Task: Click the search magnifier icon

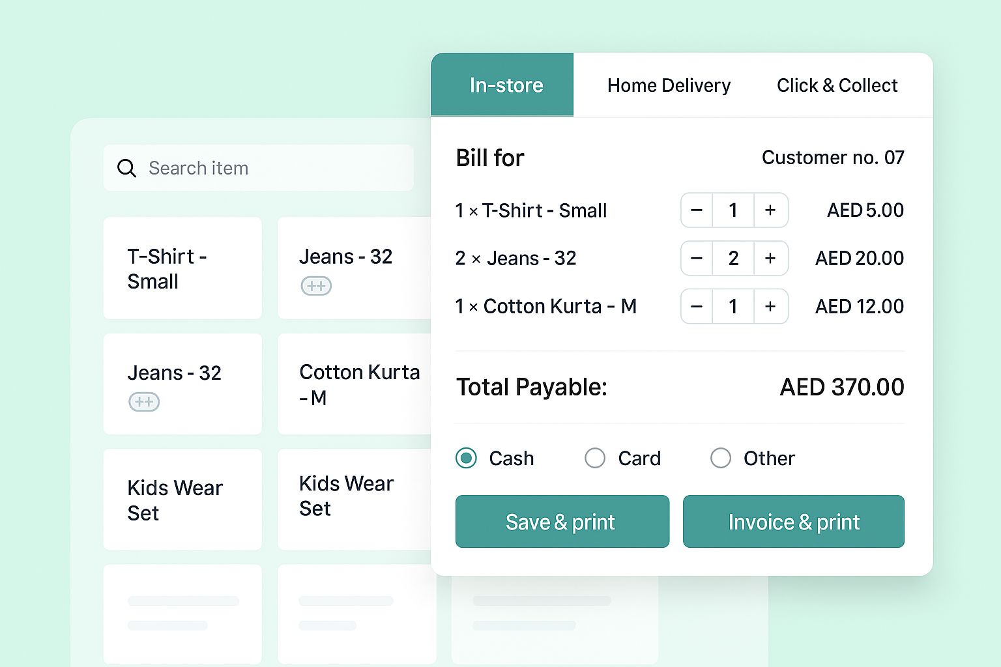Action: [127, 168]
